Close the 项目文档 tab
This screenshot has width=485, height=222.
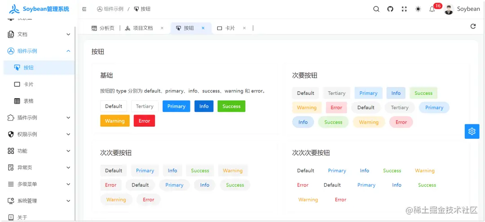(162, 28)
